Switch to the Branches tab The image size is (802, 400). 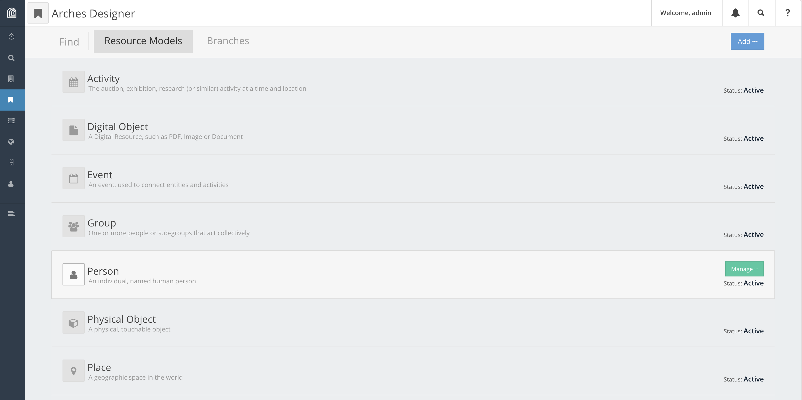228,41
